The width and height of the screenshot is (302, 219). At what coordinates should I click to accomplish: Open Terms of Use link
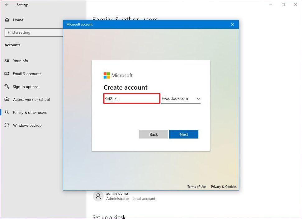click(x=196, y=187)
